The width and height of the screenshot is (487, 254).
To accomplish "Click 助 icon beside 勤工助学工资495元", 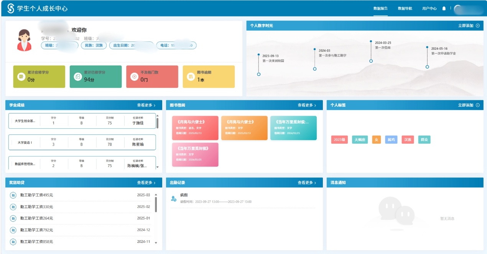I will click(13, 195).
